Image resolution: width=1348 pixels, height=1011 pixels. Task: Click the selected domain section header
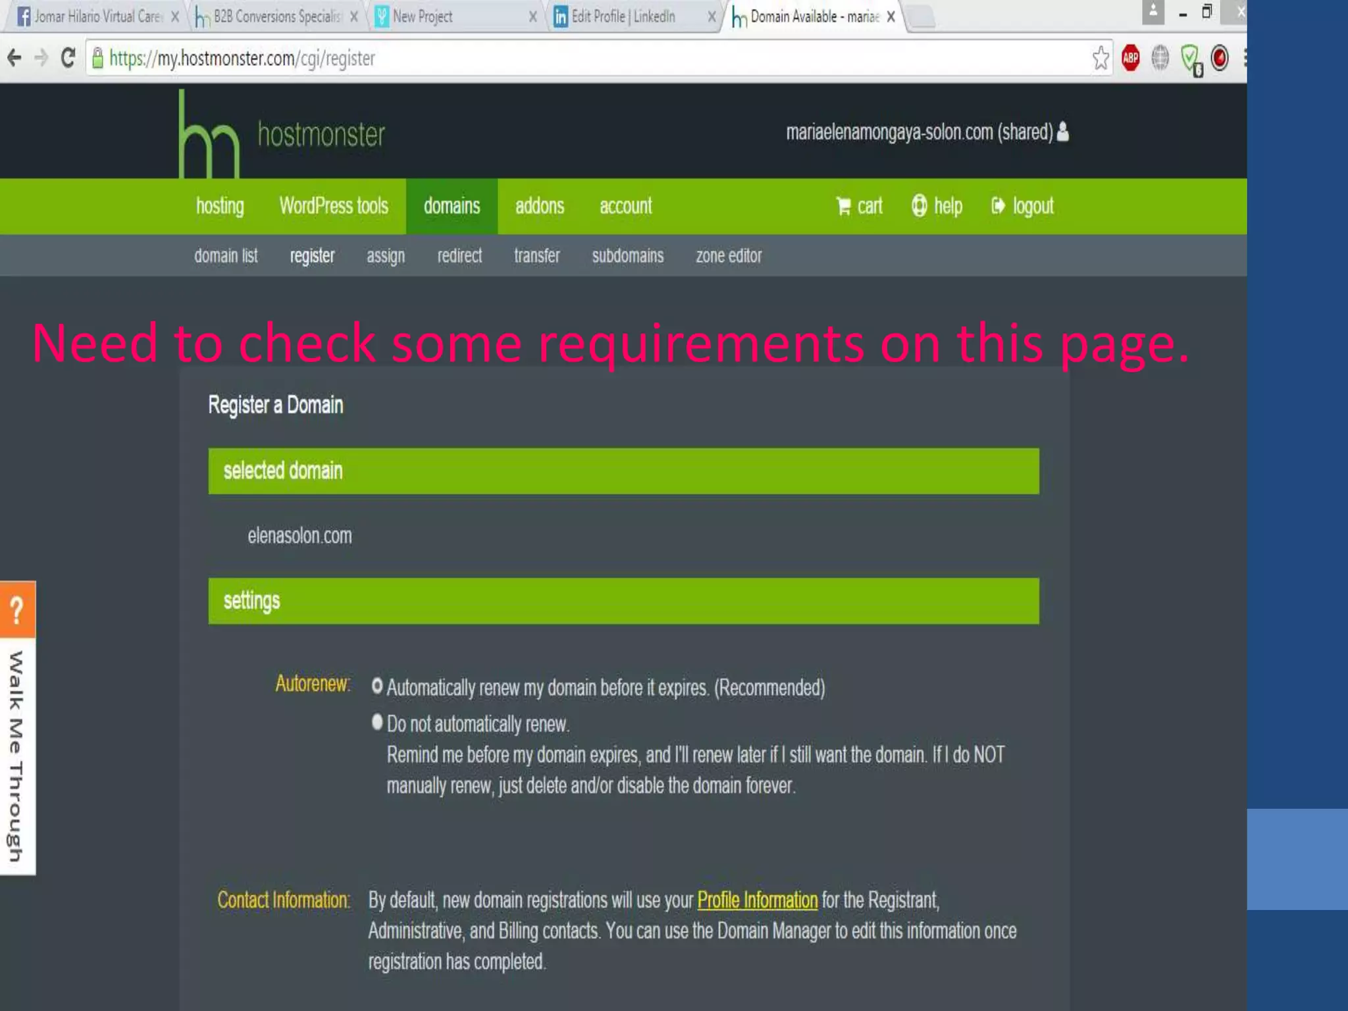coord(623,471)
